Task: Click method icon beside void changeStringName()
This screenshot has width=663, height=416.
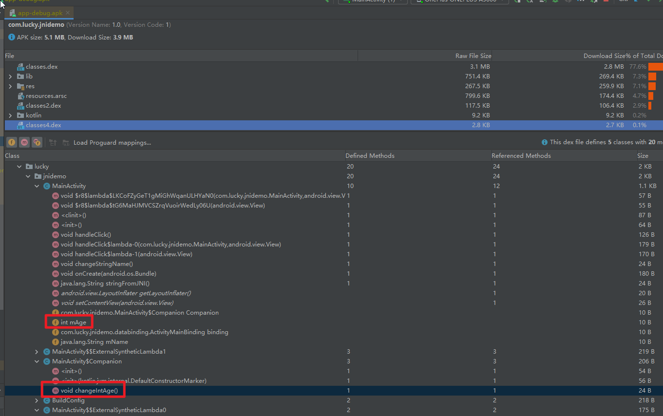Action: [56, 264]
